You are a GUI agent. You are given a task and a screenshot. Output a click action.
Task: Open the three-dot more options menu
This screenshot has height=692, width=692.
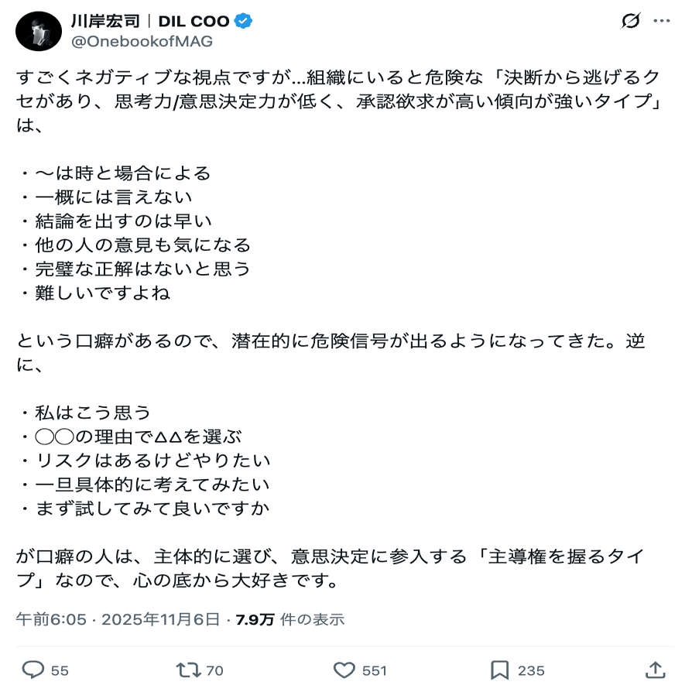[662, 21]
